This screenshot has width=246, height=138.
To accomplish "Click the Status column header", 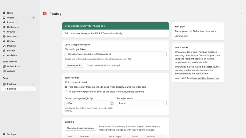I will click(135, 136).
